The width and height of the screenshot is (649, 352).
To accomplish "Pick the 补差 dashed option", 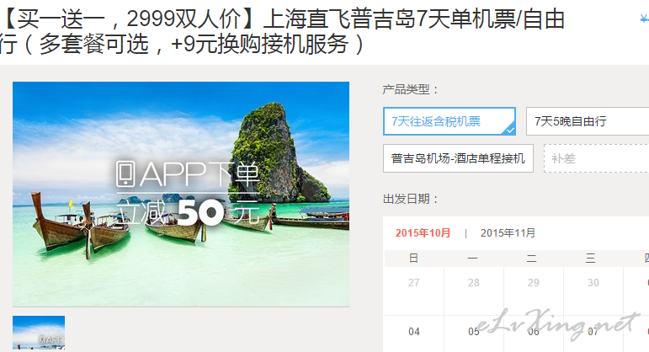I will click(597, 158).
